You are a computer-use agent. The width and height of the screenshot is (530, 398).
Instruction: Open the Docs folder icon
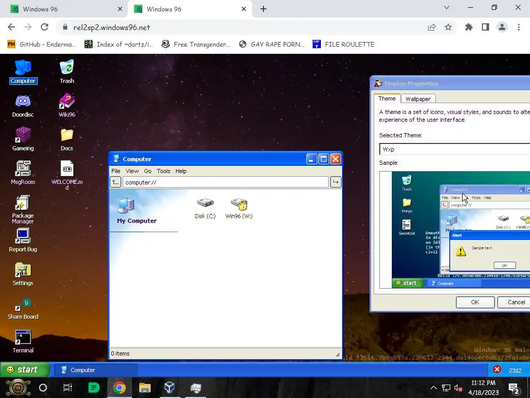click(x=67, y=139)
